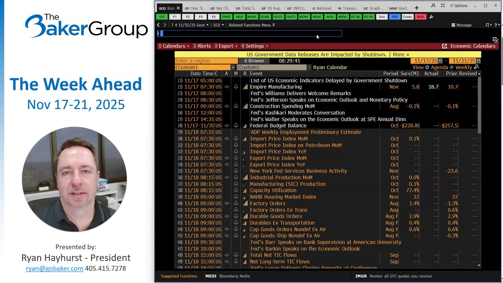This screenshot has height=283, width=503.
Task: Click the green GO button
Action: point(162,17)
